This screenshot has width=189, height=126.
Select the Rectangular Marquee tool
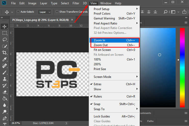coord(5,33)
